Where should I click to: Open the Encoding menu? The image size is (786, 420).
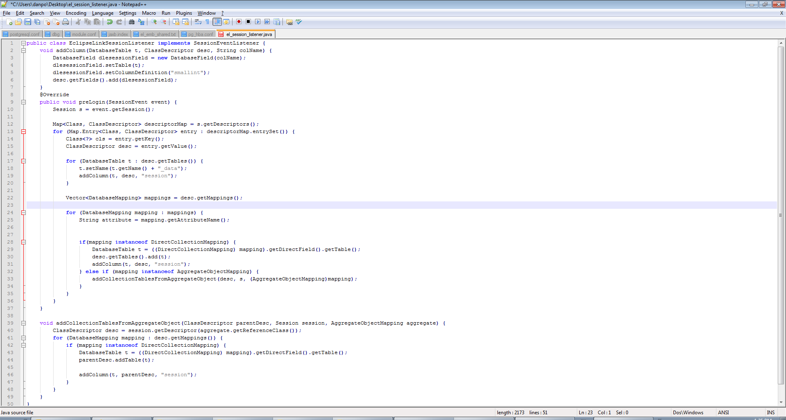(x=76, y=13)
